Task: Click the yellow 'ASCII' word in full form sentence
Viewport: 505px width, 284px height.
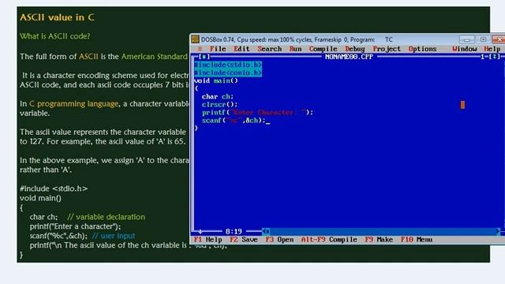Action: (88, 57)
